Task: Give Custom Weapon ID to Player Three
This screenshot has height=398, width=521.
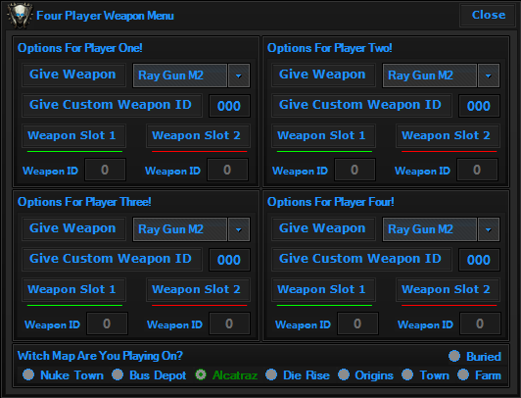Action: click(112, 260)
